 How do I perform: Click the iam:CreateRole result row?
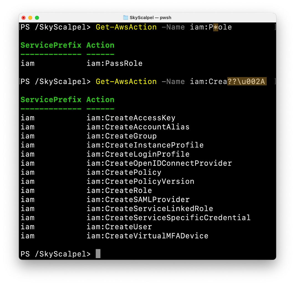click(x=119, y=190)
